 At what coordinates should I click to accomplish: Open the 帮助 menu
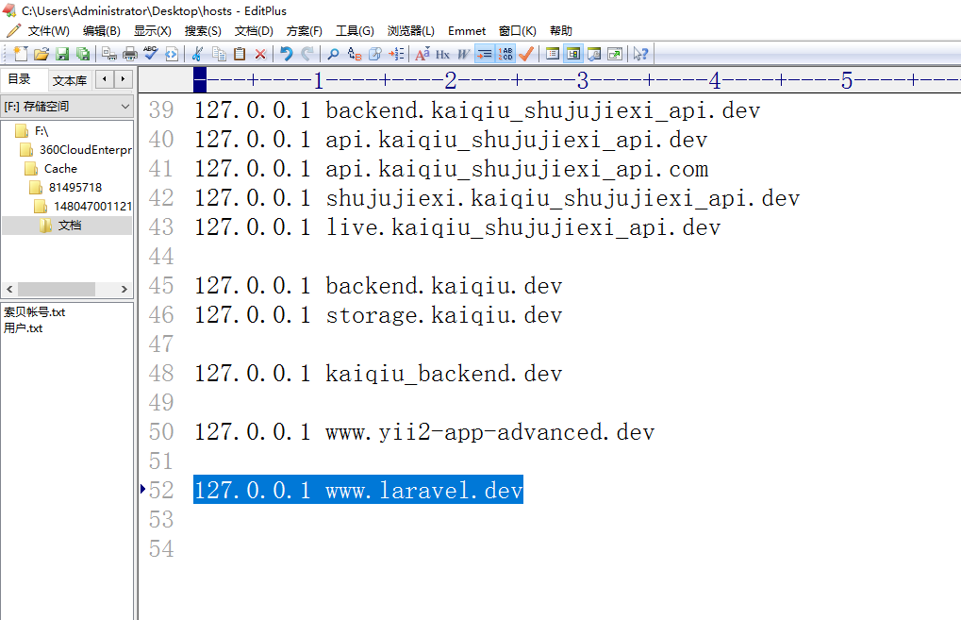(561, 30)
